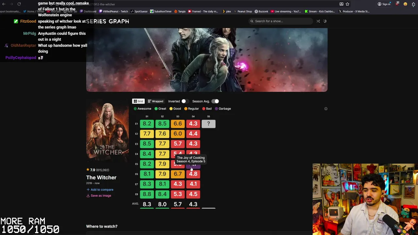
Task: Select S4 E1 rating 4.3 cell
Action: [193, 124]
